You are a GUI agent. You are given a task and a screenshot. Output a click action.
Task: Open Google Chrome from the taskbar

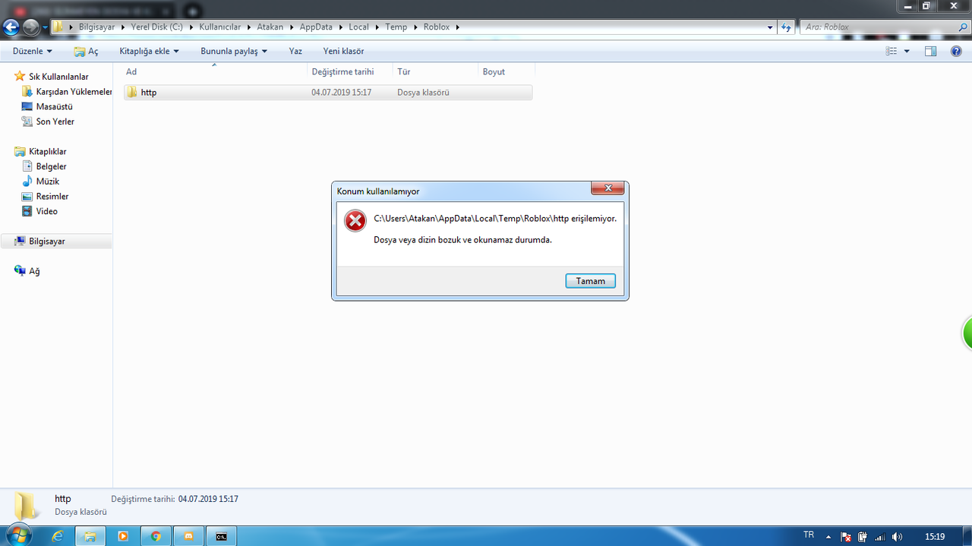coord(156,536)
